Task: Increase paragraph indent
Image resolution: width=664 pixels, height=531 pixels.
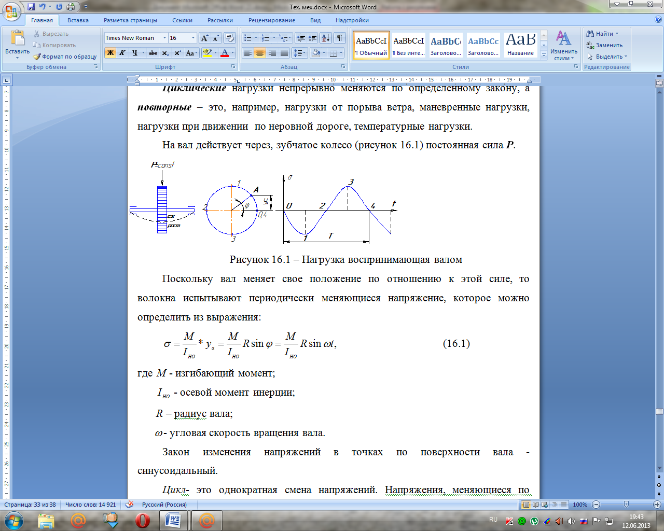Action: (313, 38)
